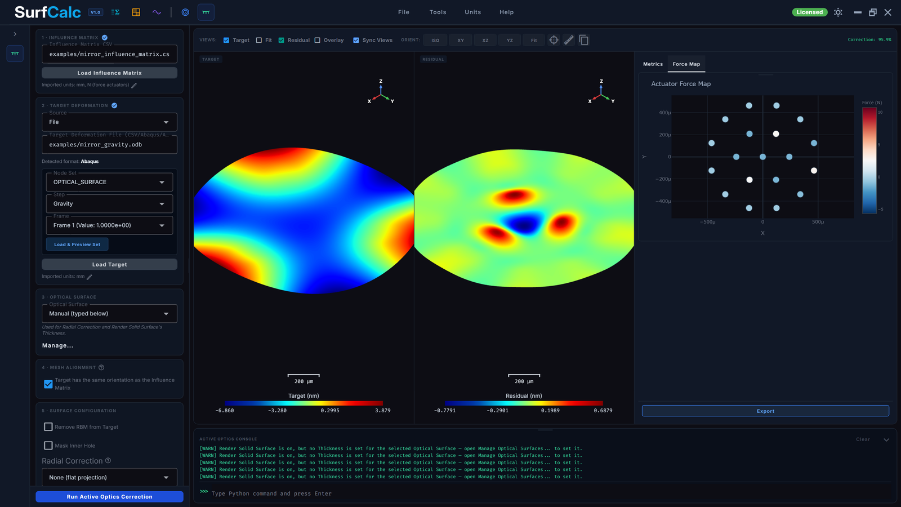Enable the Fit view checkbox
This screenshot has height=507, width=901.
[x=259, y=40]
